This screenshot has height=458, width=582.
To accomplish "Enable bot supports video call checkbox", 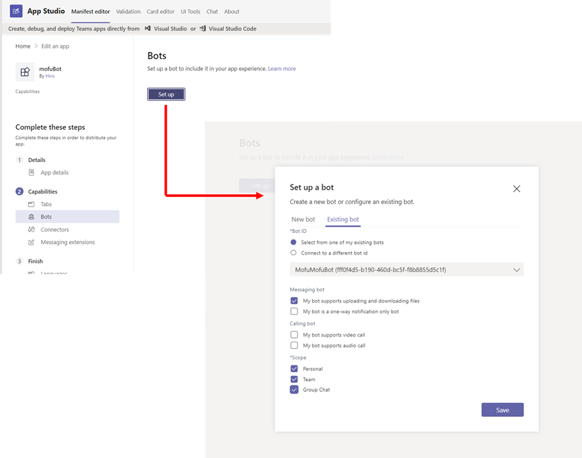I will (x=294, y=335).
